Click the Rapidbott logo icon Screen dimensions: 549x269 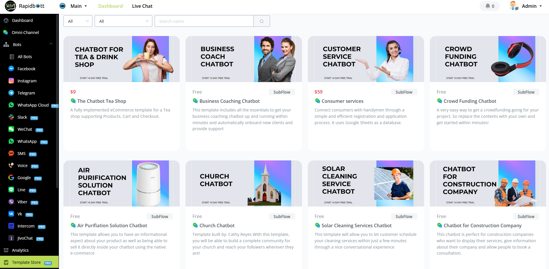pyautogui.click(x=10, y=6)
